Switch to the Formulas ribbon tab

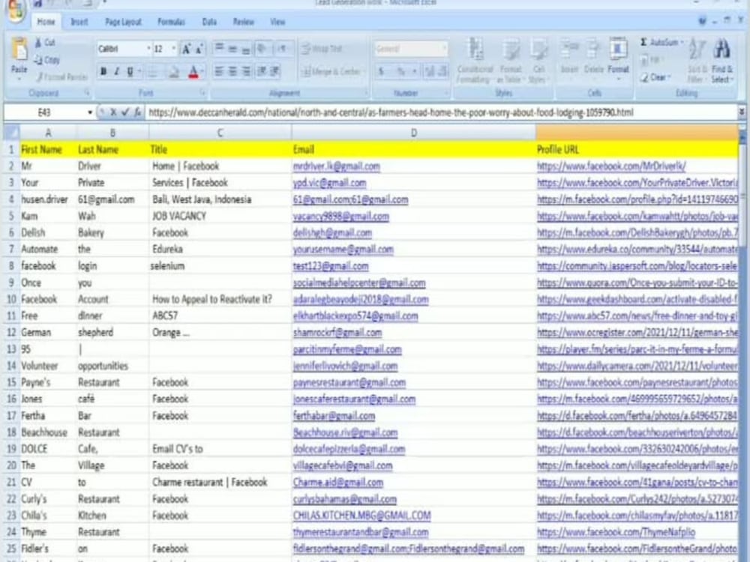[x=172, y=22]
